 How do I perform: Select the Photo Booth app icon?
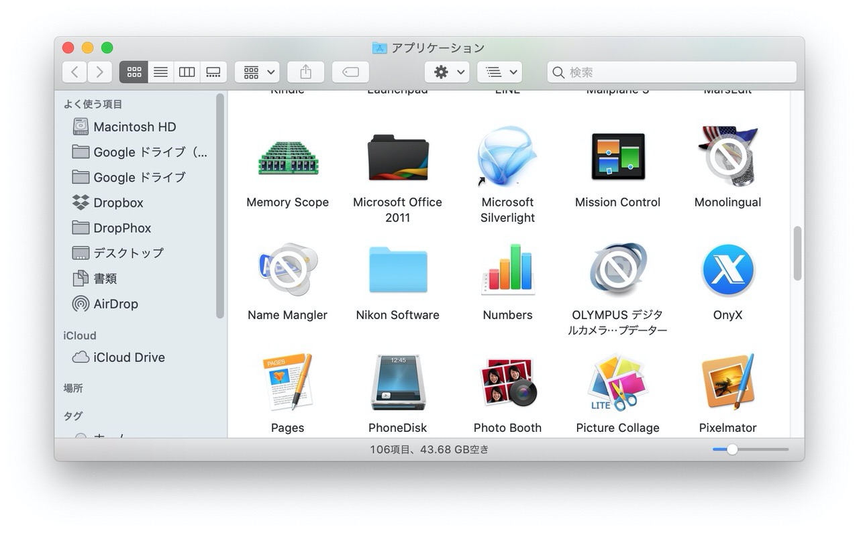[508, 382]
